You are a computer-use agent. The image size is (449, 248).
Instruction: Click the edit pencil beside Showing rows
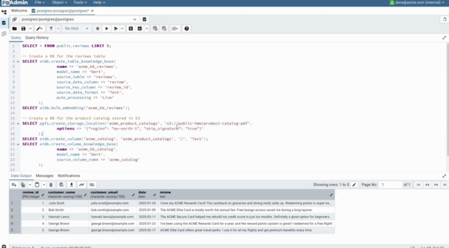(354, 185)
